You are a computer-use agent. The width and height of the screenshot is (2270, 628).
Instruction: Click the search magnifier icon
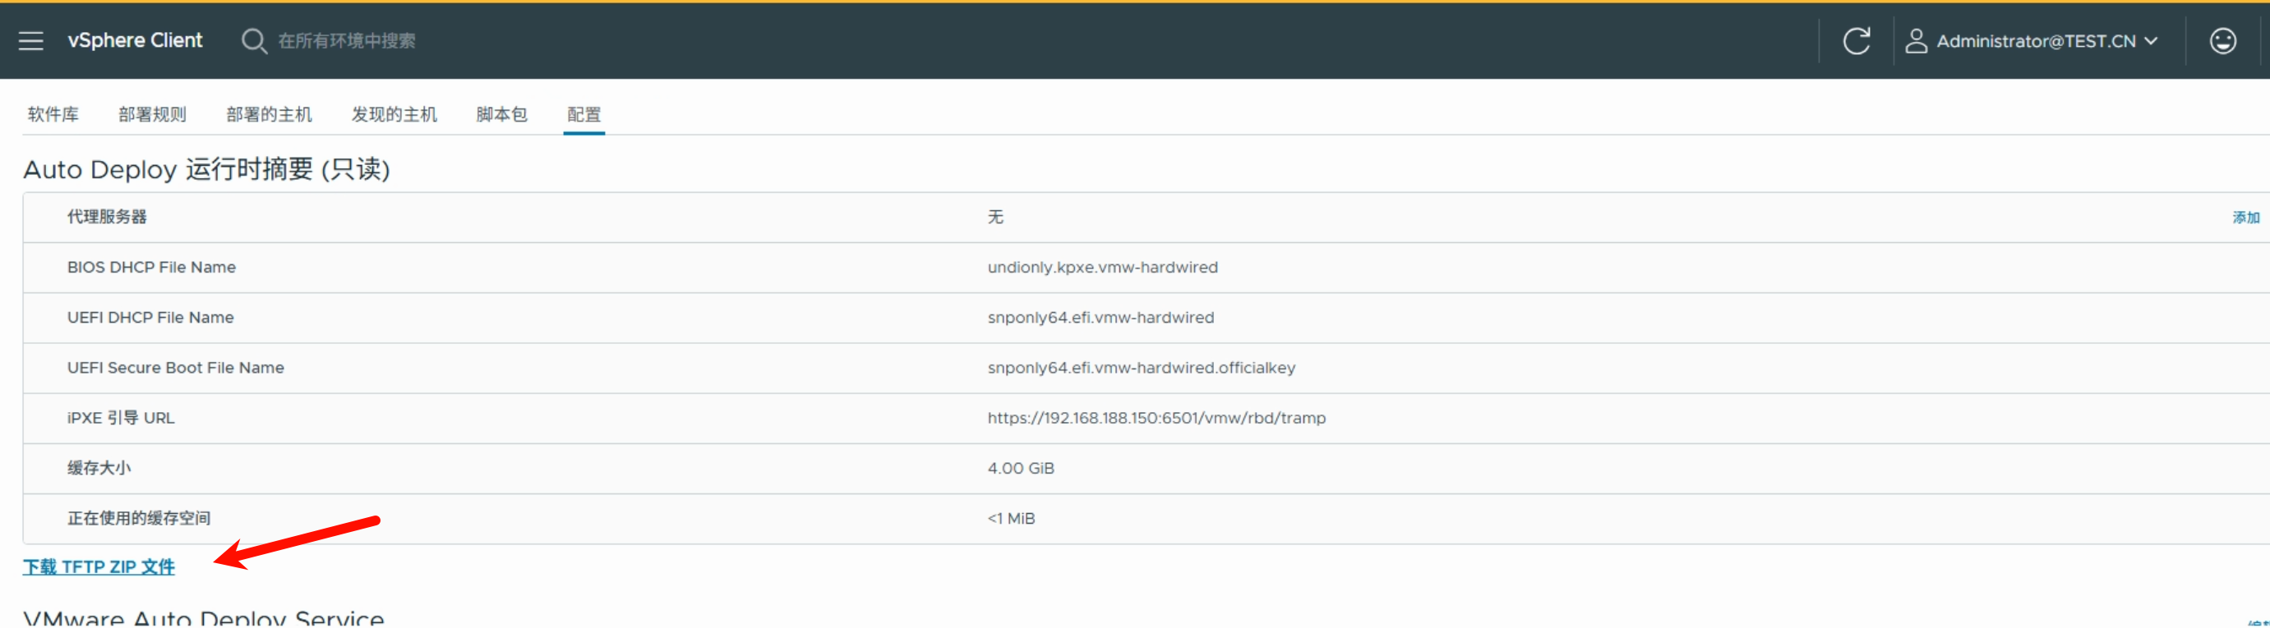tap(254, 40)
